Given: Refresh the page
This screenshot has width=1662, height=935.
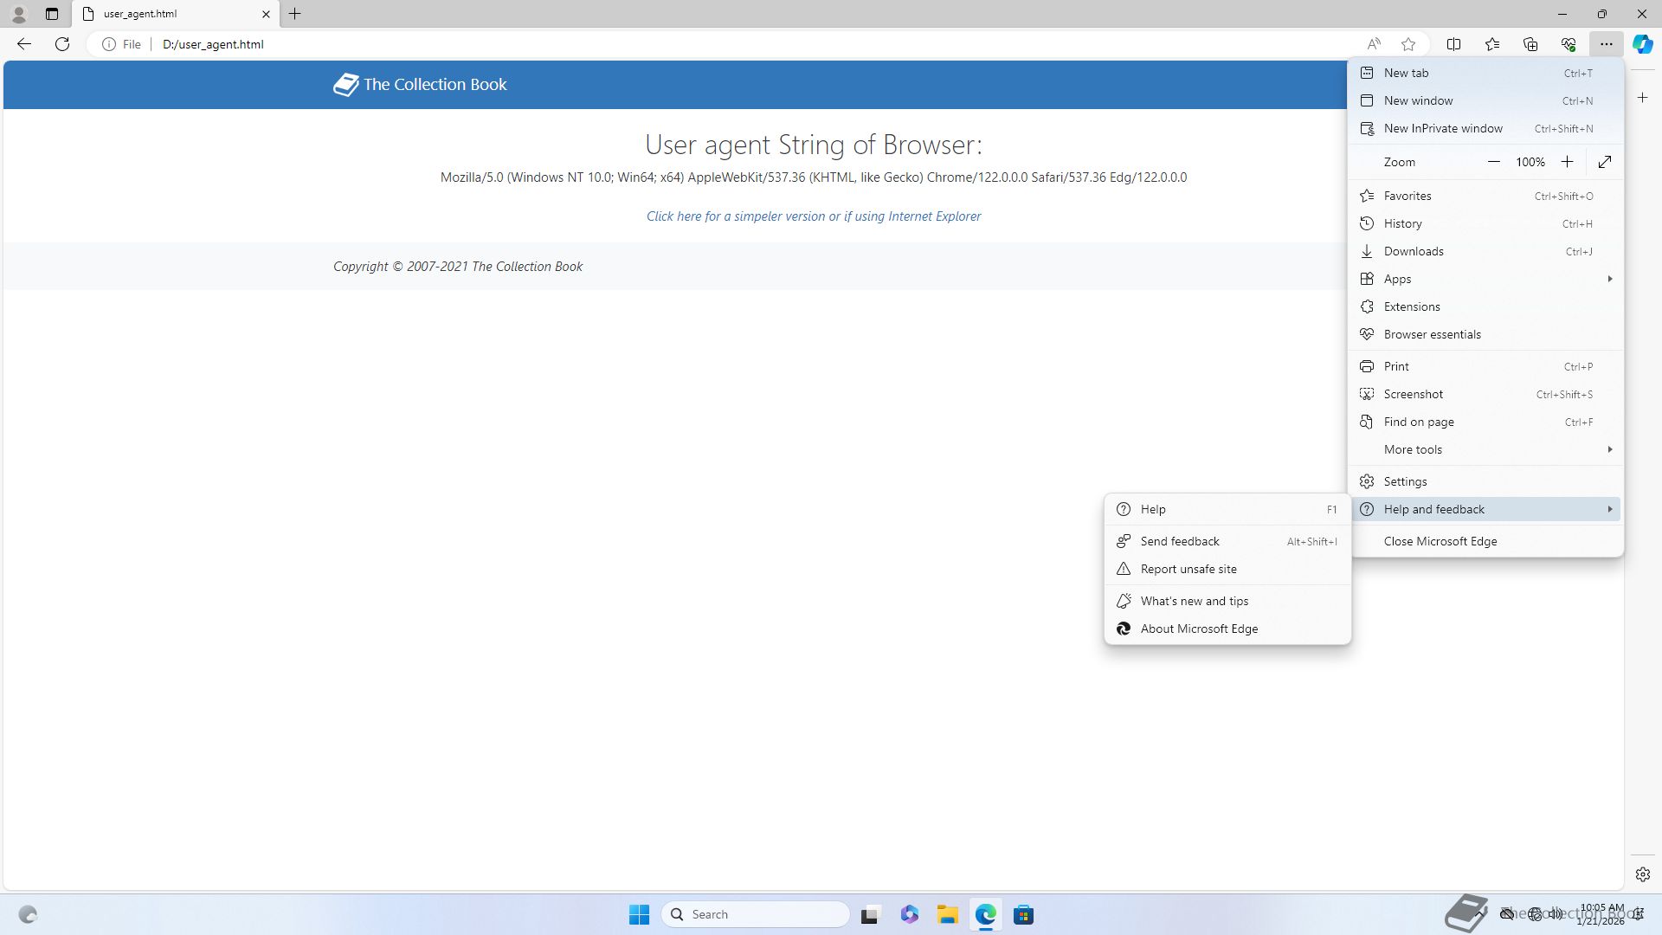Looking at the screenshot, I should pos(62,44).
